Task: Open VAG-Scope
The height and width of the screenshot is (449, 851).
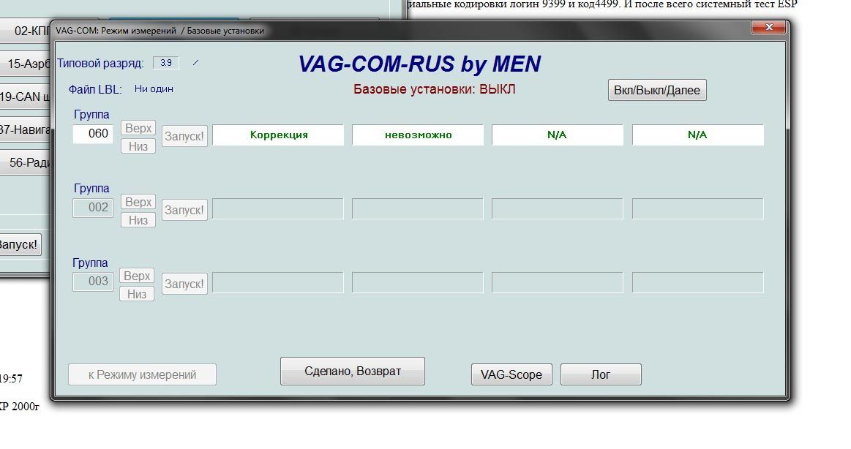Action: click(511, 374)
